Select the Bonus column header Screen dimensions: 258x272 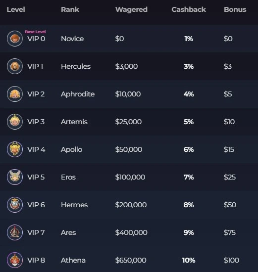click(235, 9)
